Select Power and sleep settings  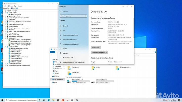(x=70, y=44)
